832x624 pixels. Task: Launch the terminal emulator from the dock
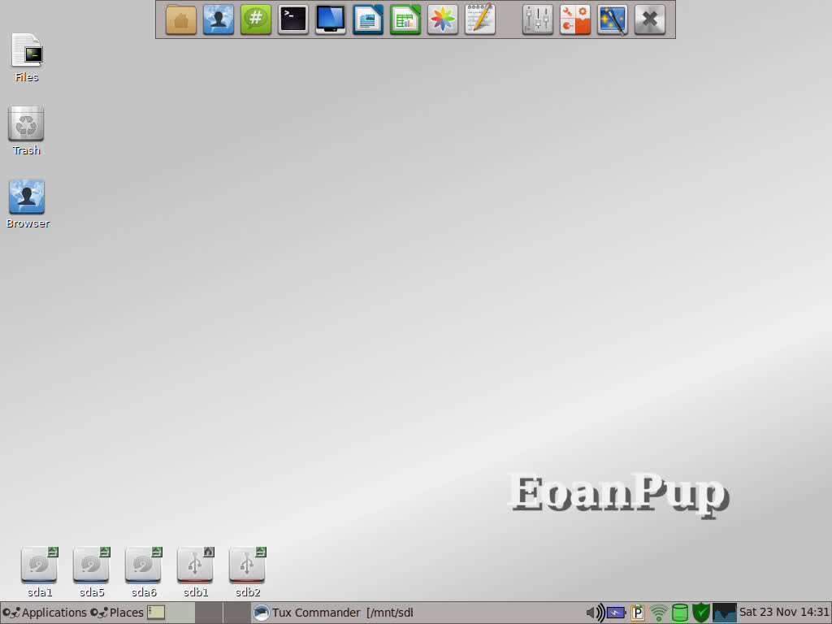click(292, 19)
